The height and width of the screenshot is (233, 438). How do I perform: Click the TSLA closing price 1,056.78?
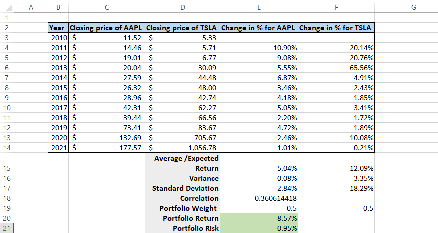tap(183, 147)
